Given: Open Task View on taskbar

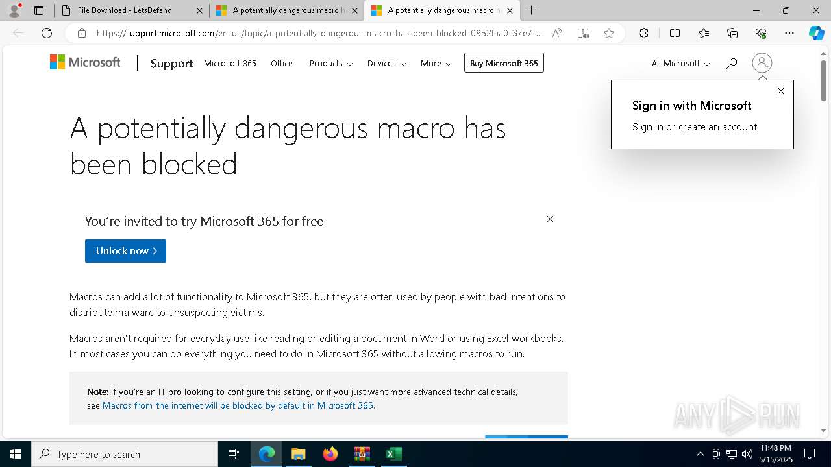Looking at the screenshot, I should point(234,454).
